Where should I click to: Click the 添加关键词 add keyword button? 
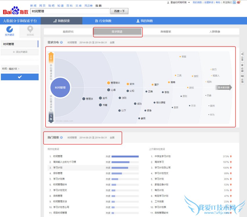pyautogui.click(x=20, y=52)
